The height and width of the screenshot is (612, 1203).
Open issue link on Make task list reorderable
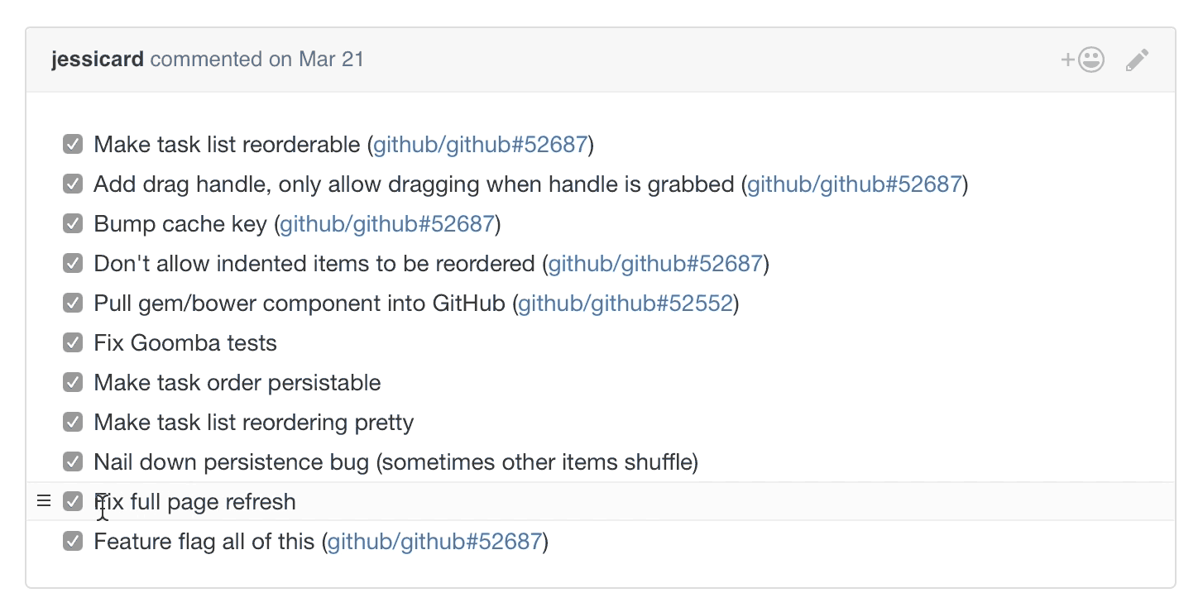479,144
